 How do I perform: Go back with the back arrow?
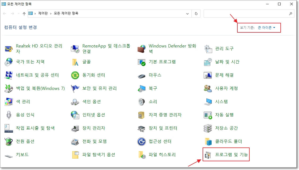pyautogui.click(x=5, y=14)
